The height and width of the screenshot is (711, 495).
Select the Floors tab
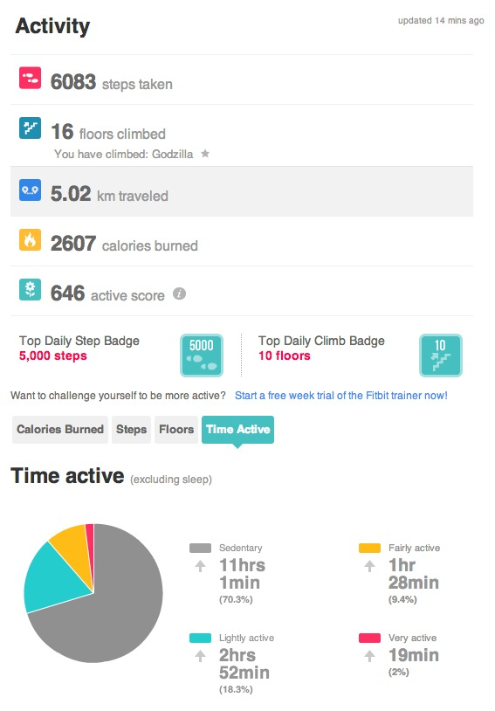tap(176, 430)
